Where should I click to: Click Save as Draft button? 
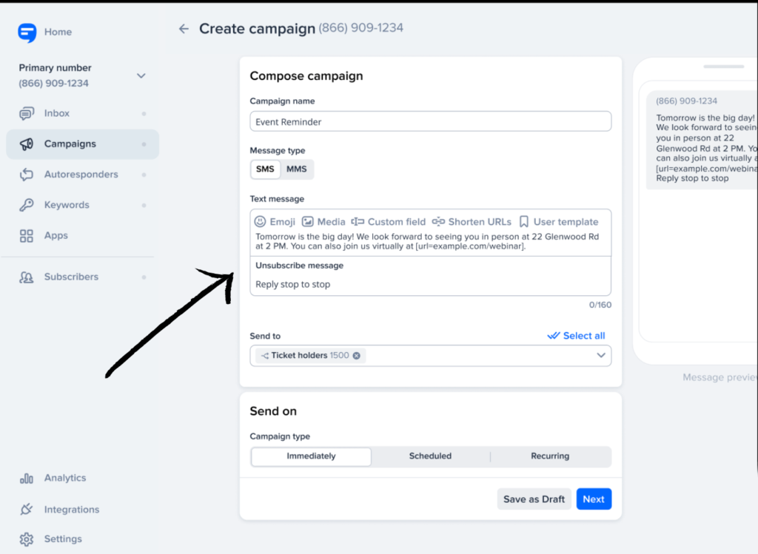534,499
